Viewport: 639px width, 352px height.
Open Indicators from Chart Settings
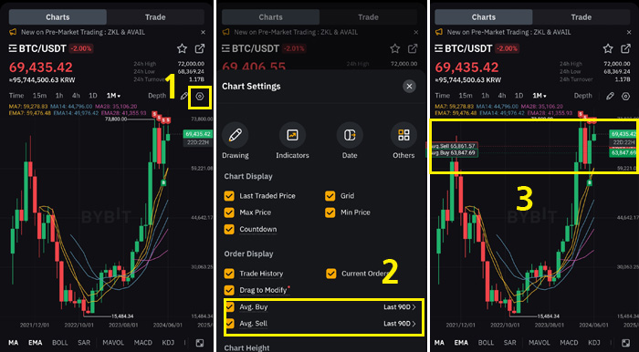pos(292,135)
